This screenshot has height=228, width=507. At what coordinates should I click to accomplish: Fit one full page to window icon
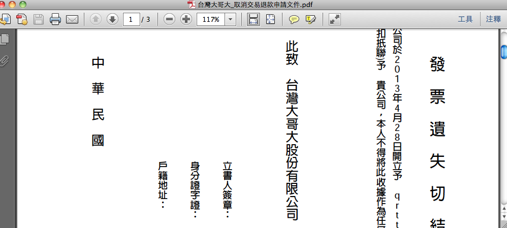tap(270, 19)
